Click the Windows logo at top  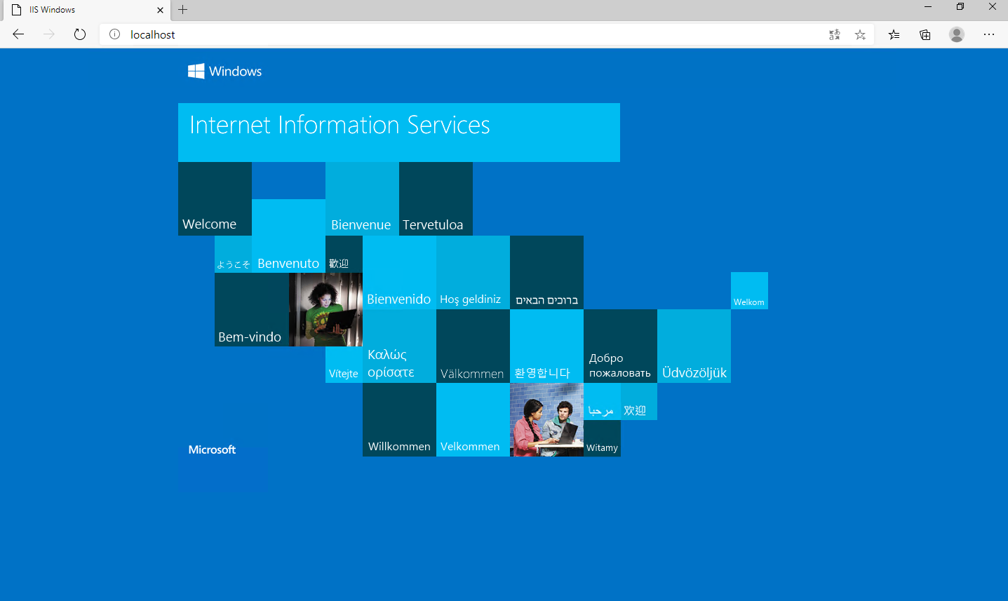(224, 71)
